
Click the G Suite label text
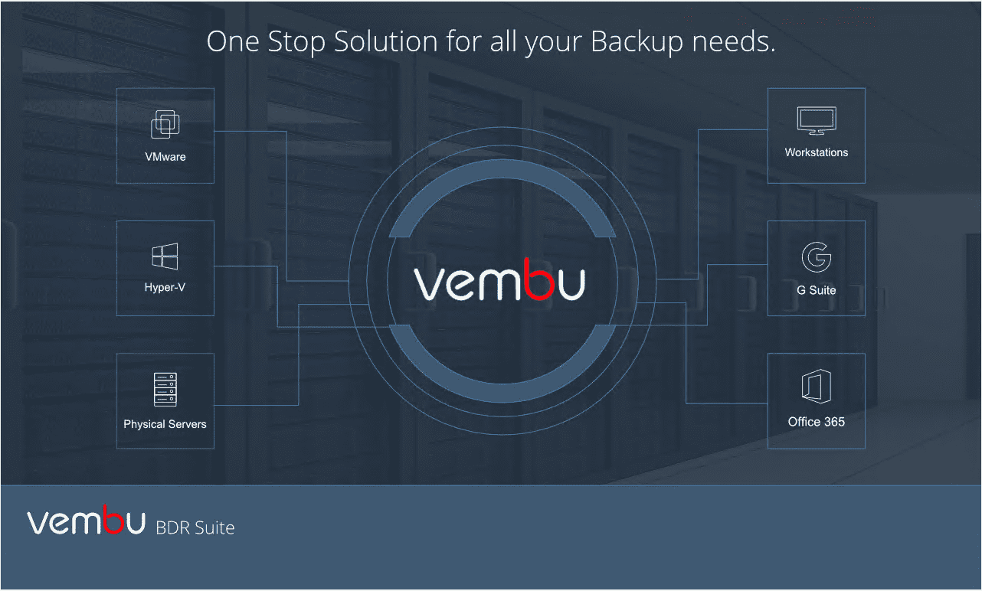[817, 290]
